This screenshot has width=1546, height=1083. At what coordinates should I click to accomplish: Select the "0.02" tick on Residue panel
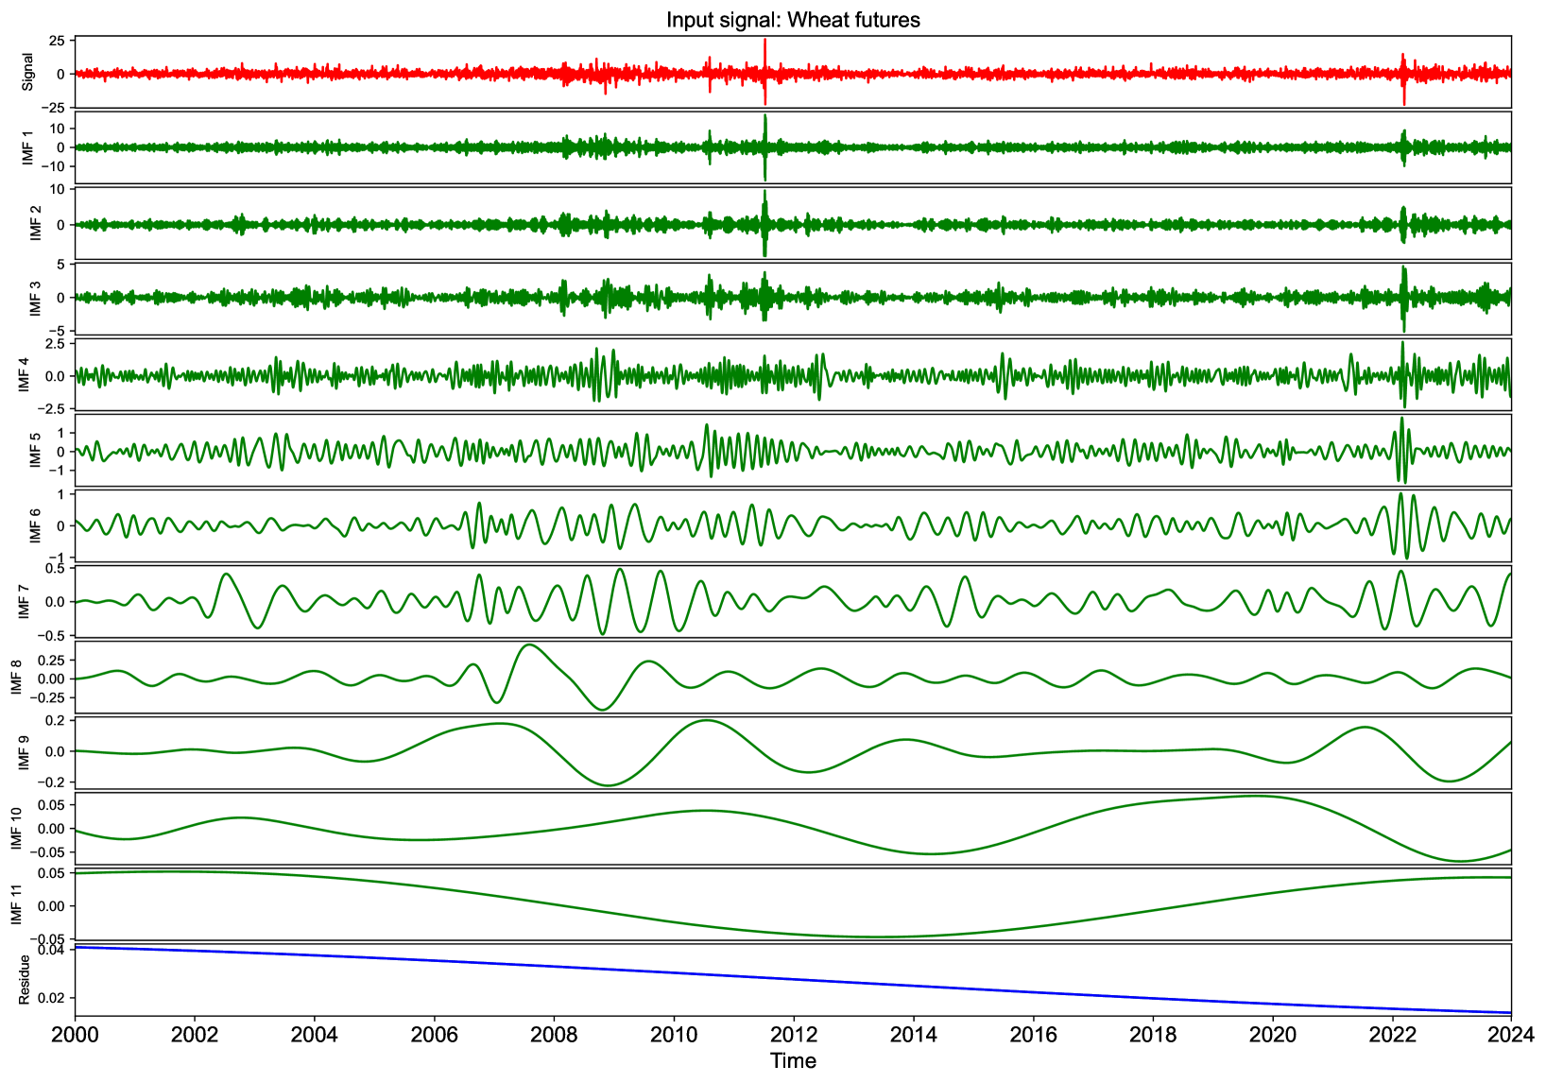50,998
